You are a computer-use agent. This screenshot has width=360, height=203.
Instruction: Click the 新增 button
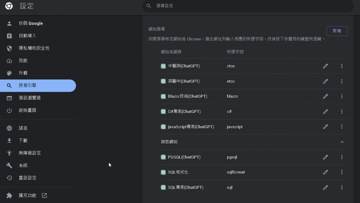[337, 31]
